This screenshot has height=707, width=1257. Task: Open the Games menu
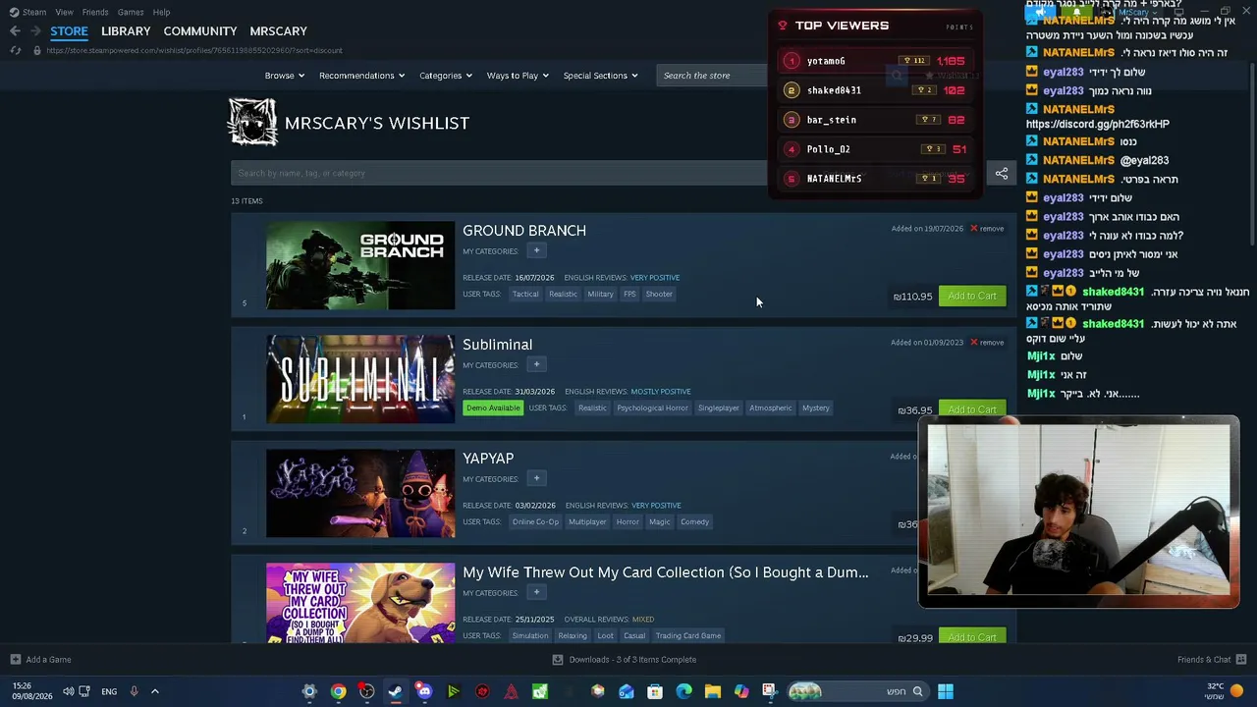point(131,12)
